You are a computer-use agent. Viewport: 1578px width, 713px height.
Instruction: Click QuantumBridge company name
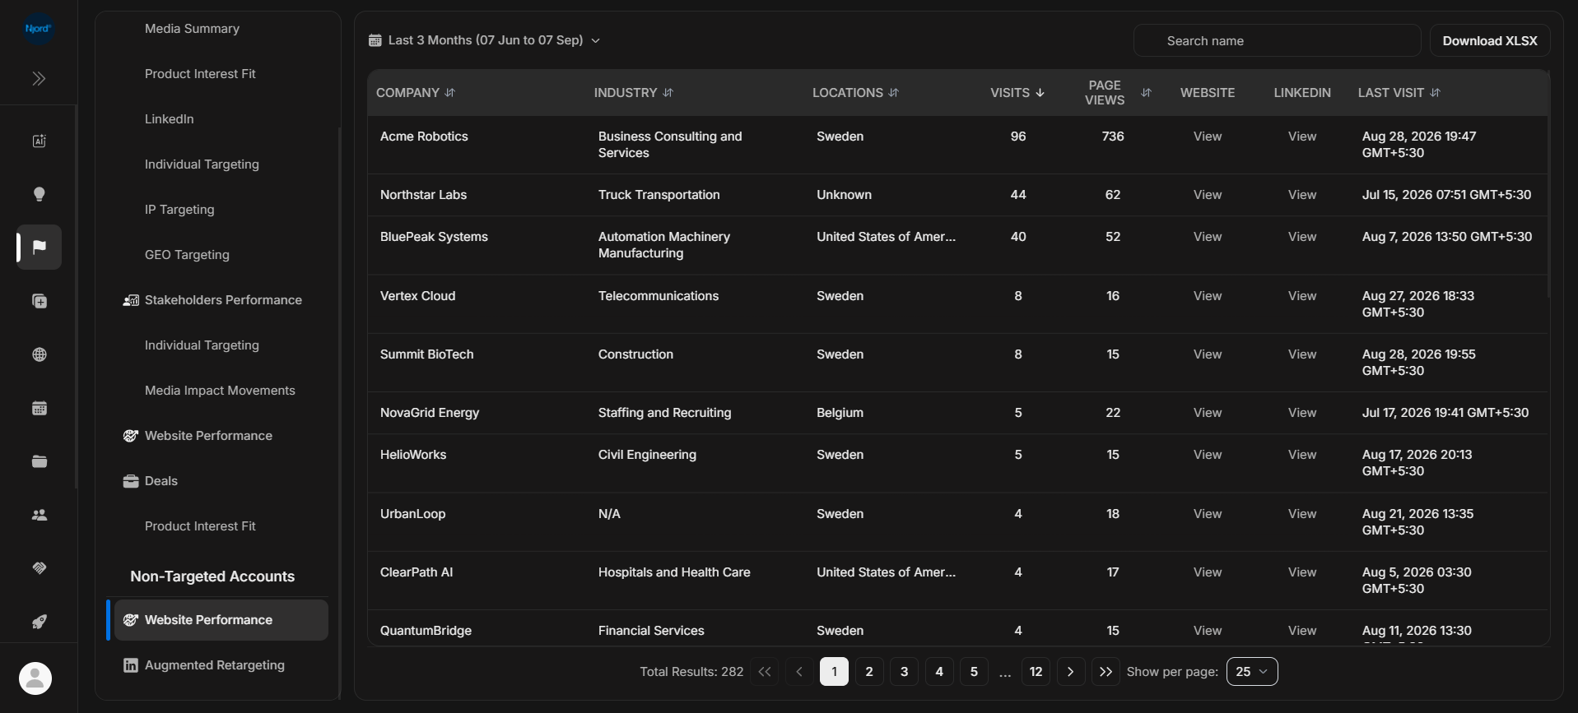(426, 631)
